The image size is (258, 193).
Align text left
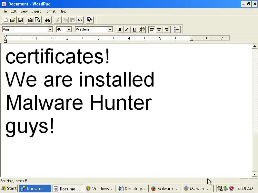pos(152,30)
